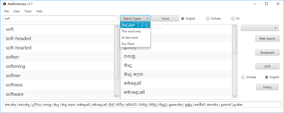Choose 'As last word' search type

(135, 38)
